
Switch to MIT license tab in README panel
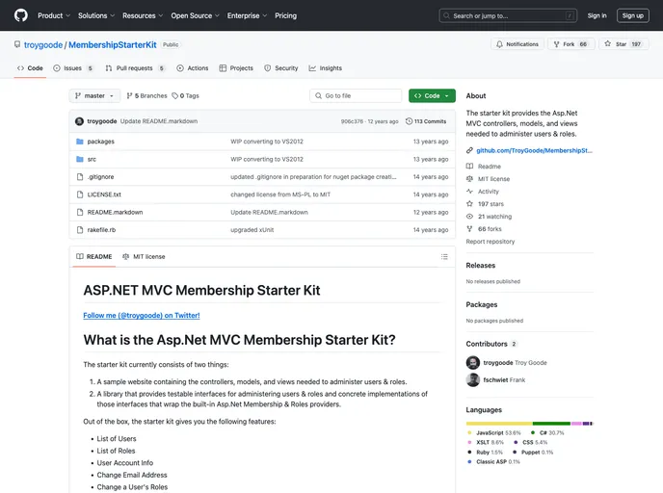pyautogui.click(x=144, y=256)
